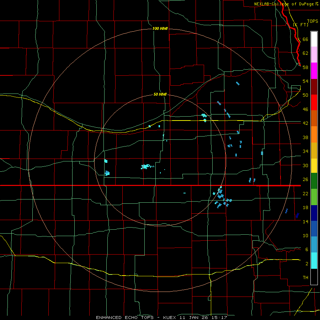
Task: Click the dark green legend swatch
Action: click(314, 181)
